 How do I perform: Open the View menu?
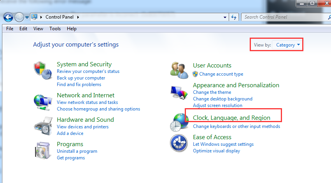point(38,29)
